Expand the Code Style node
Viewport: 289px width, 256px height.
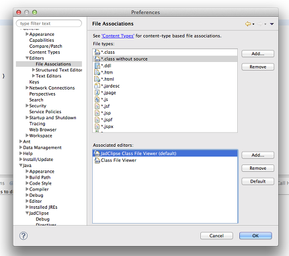27,183
